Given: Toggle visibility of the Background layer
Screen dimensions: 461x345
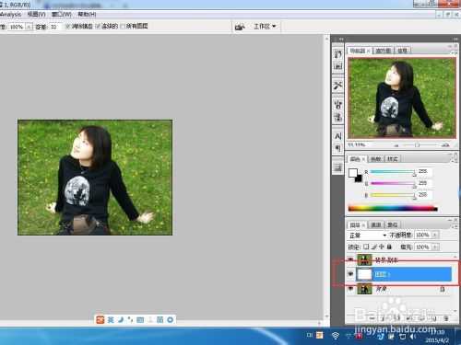Looking at the screenshot, I should pyautogui.click(x=350, y=289).
